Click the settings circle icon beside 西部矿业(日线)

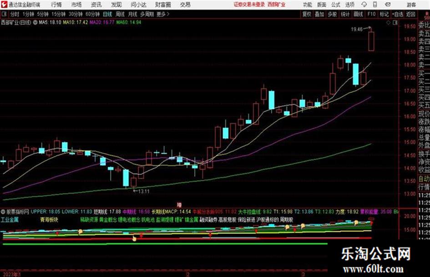(x=35, y=22)
